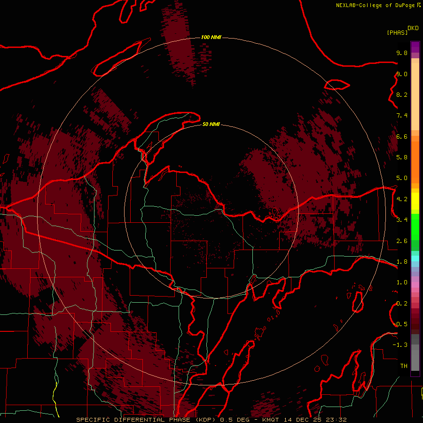Pick the bright green color bar segment
This screenshot has width=423, height=423.
pyautogui.click(x=415, y=227)
